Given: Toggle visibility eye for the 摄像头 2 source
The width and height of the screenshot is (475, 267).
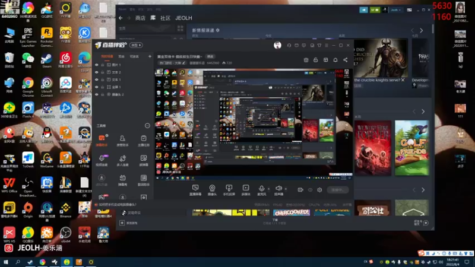Looking at the screenshot, I should (97, 94).
